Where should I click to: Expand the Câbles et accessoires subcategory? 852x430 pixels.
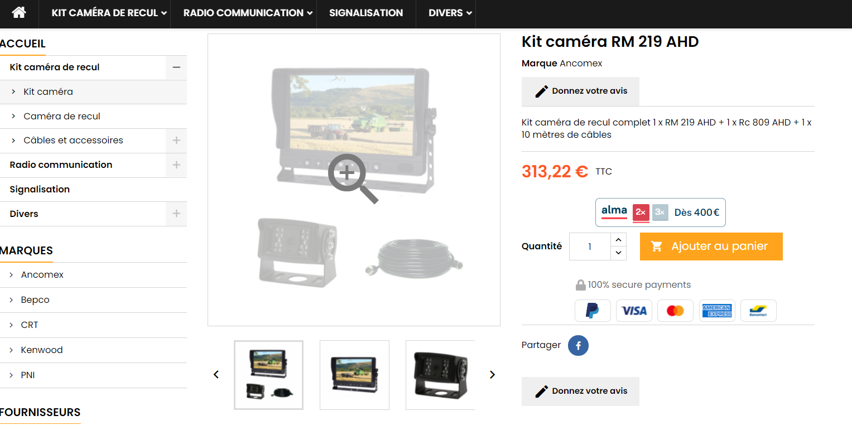tap(176, 141)
